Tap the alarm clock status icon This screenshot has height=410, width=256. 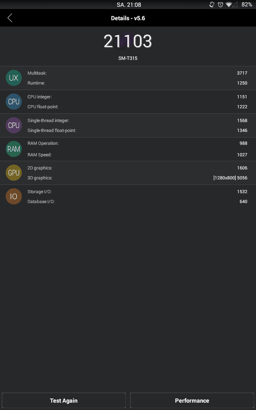click(220, 5)
